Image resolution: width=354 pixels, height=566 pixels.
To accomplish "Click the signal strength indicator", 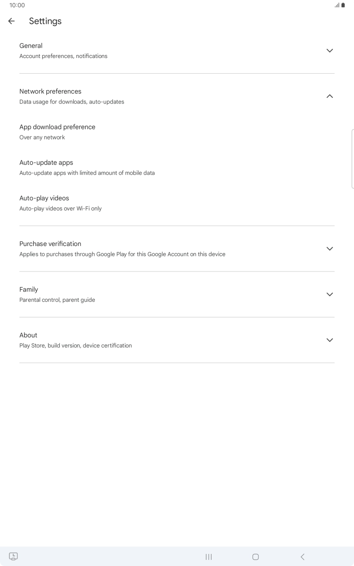I will click(337, 5).
